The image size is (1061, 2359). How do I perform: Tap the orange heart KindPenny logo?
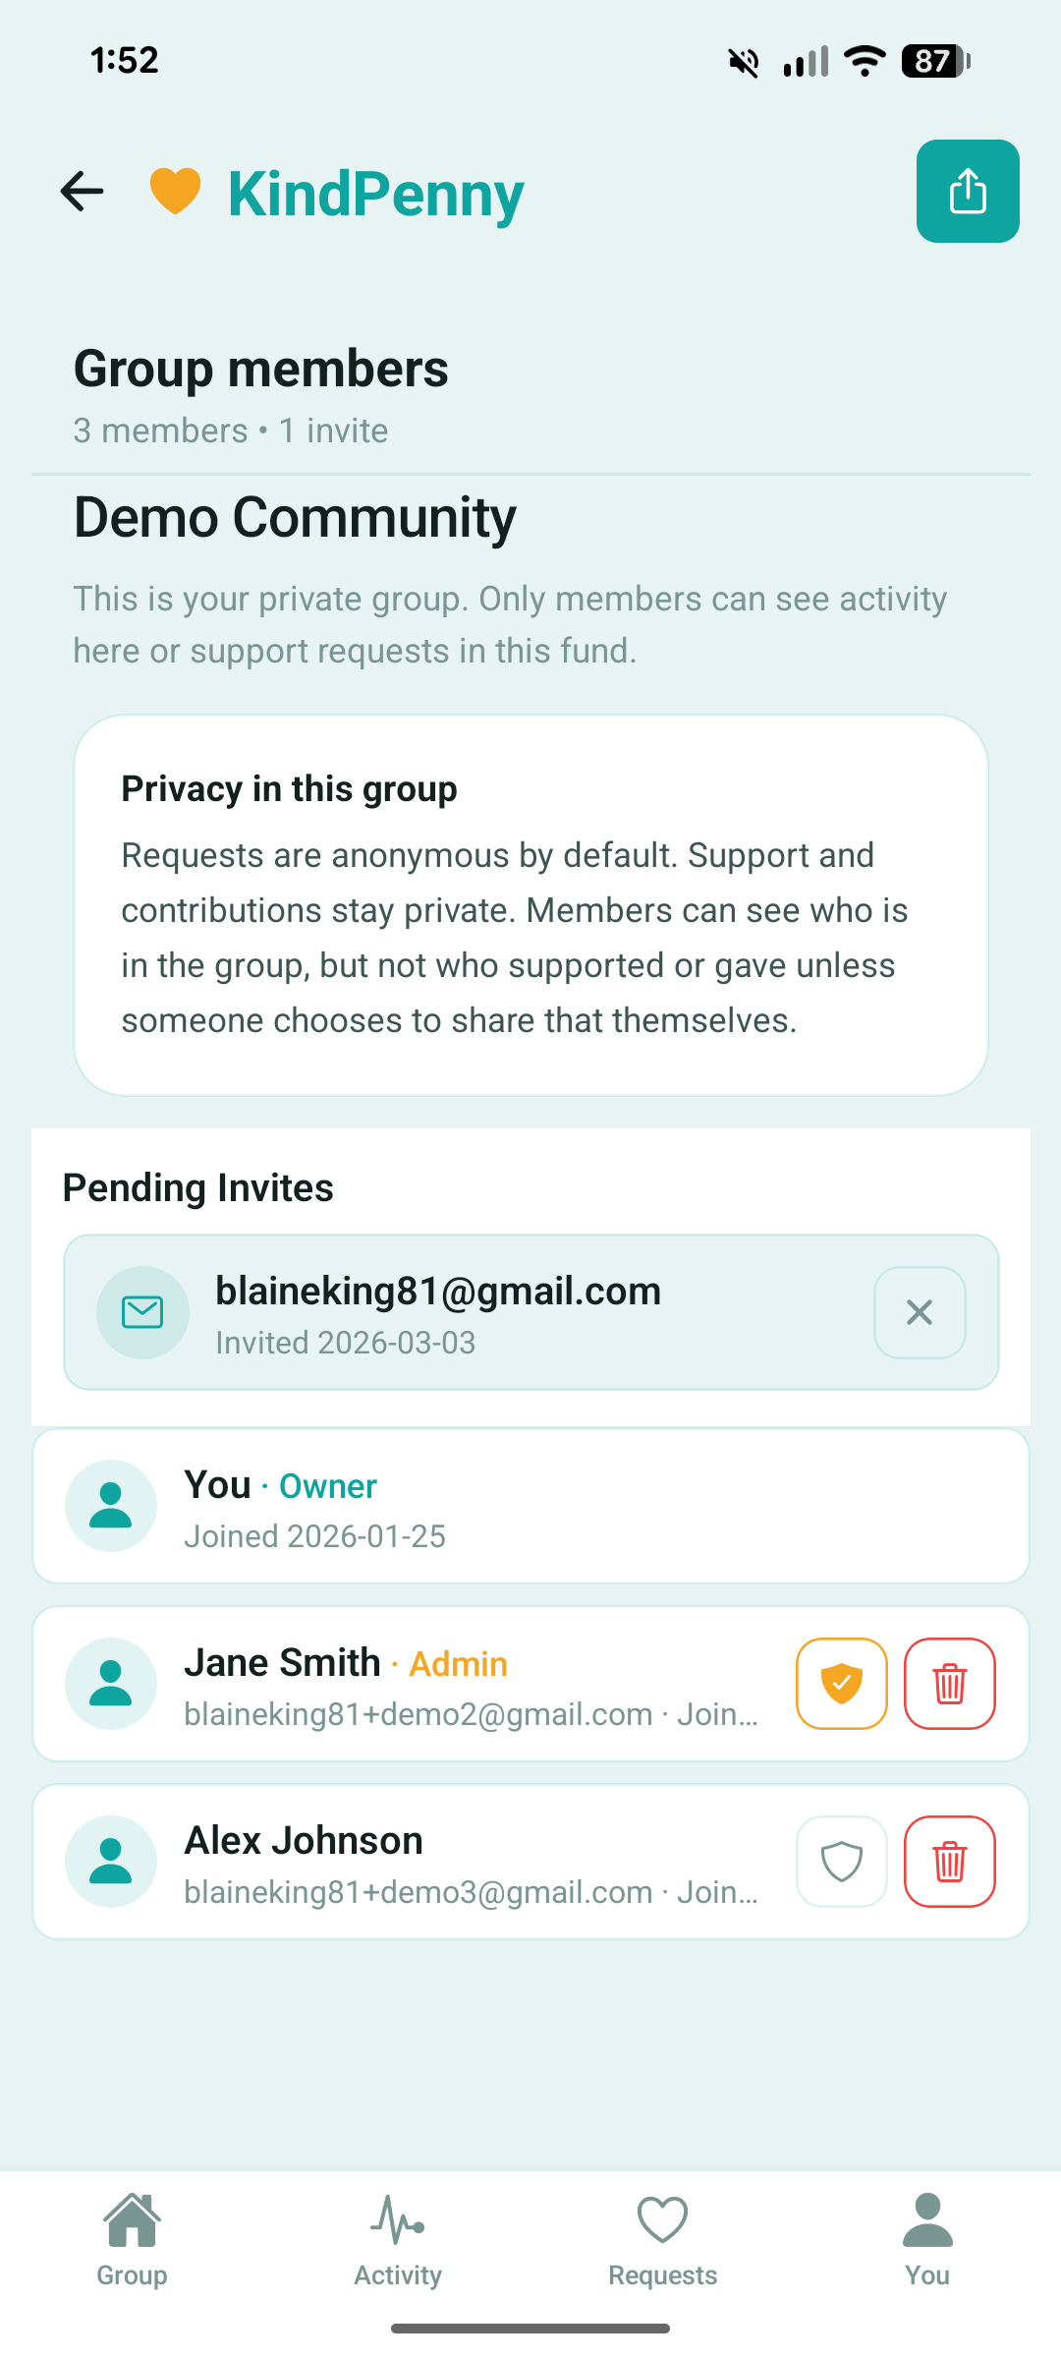coord(175,191)
